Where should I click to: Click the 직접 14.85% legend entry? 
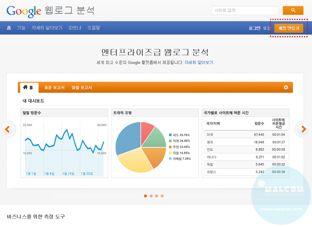click(x=180, y=153)
